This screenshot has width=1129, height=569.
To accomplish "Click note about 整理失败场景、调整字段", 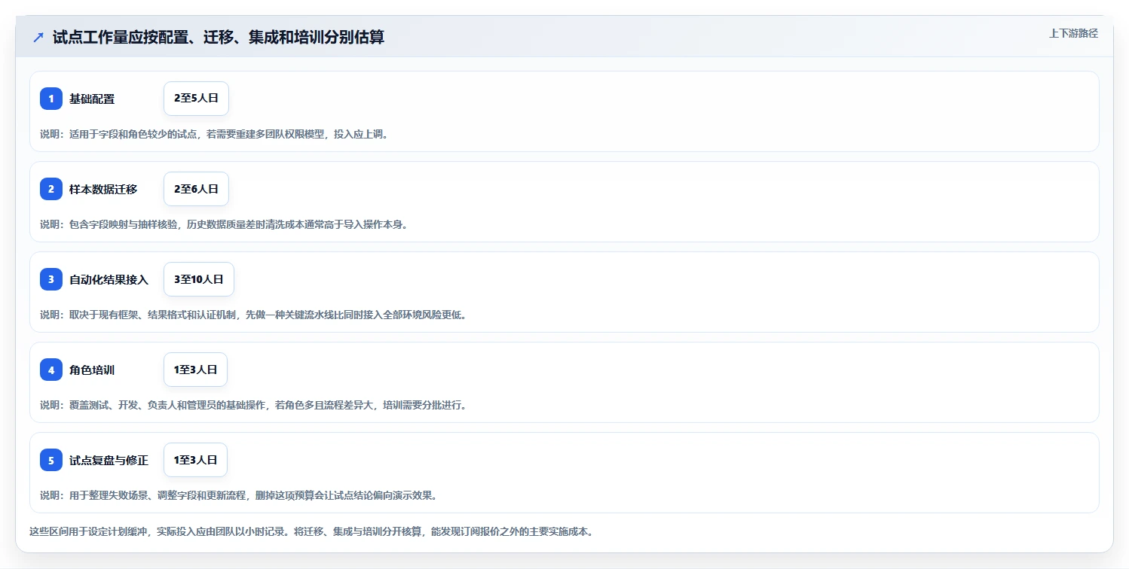I will click(238, 495).
